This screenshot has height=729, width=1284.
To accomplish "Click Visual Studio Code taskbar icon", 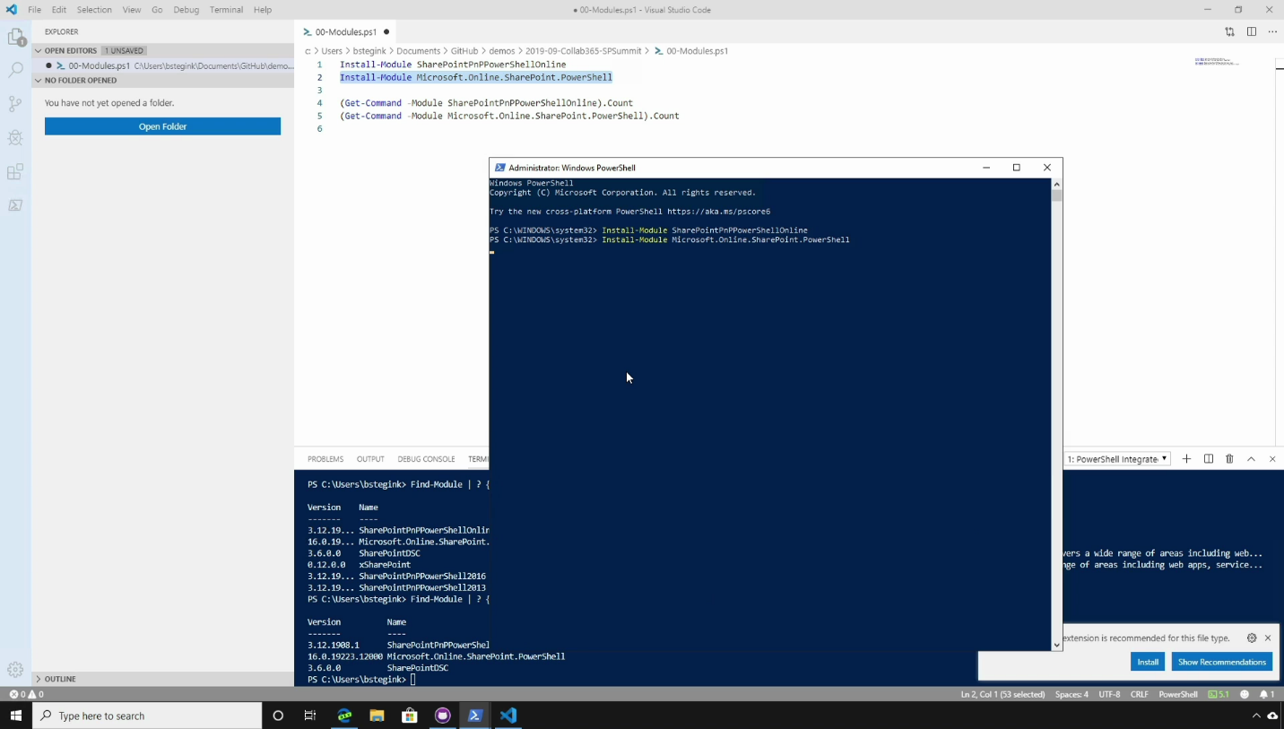I will pos(508,716).
